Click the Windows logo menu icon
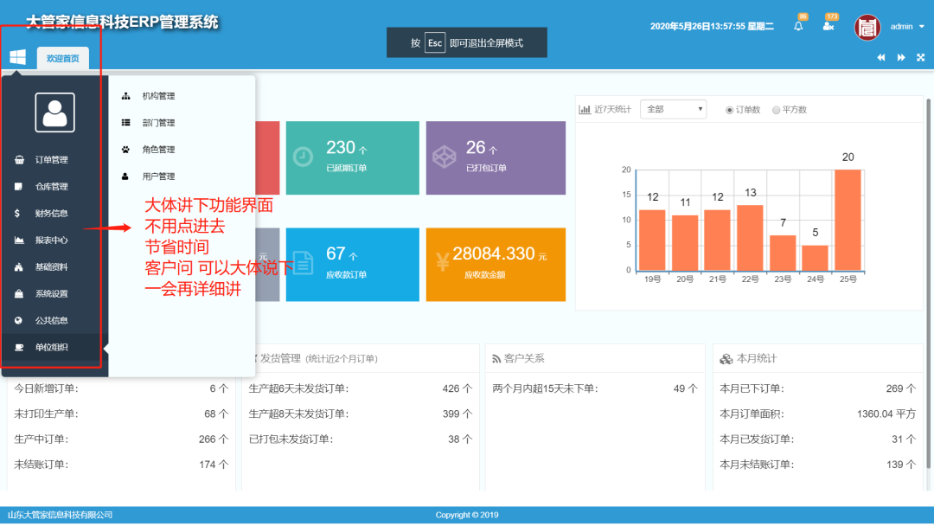 pos(17,57)
